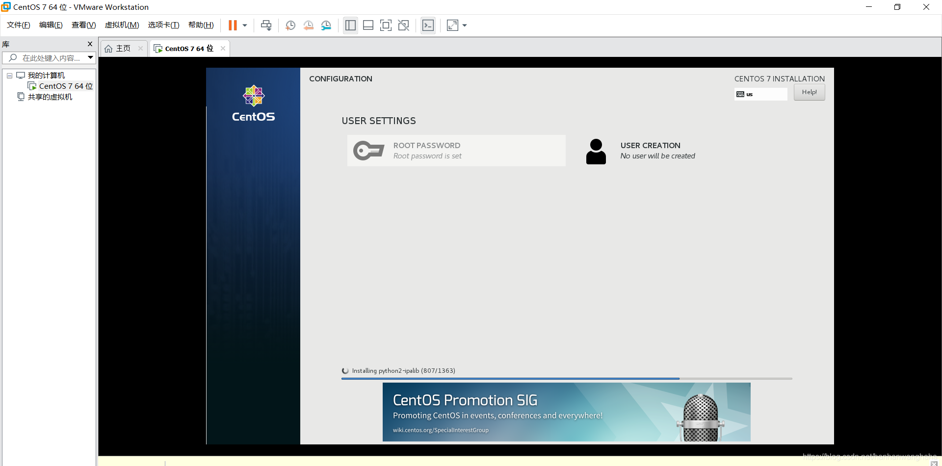Screen dimensions: 942x466
Task: Toggle unity mode icon
Action: pyautogui.click(x=404, y=26)
